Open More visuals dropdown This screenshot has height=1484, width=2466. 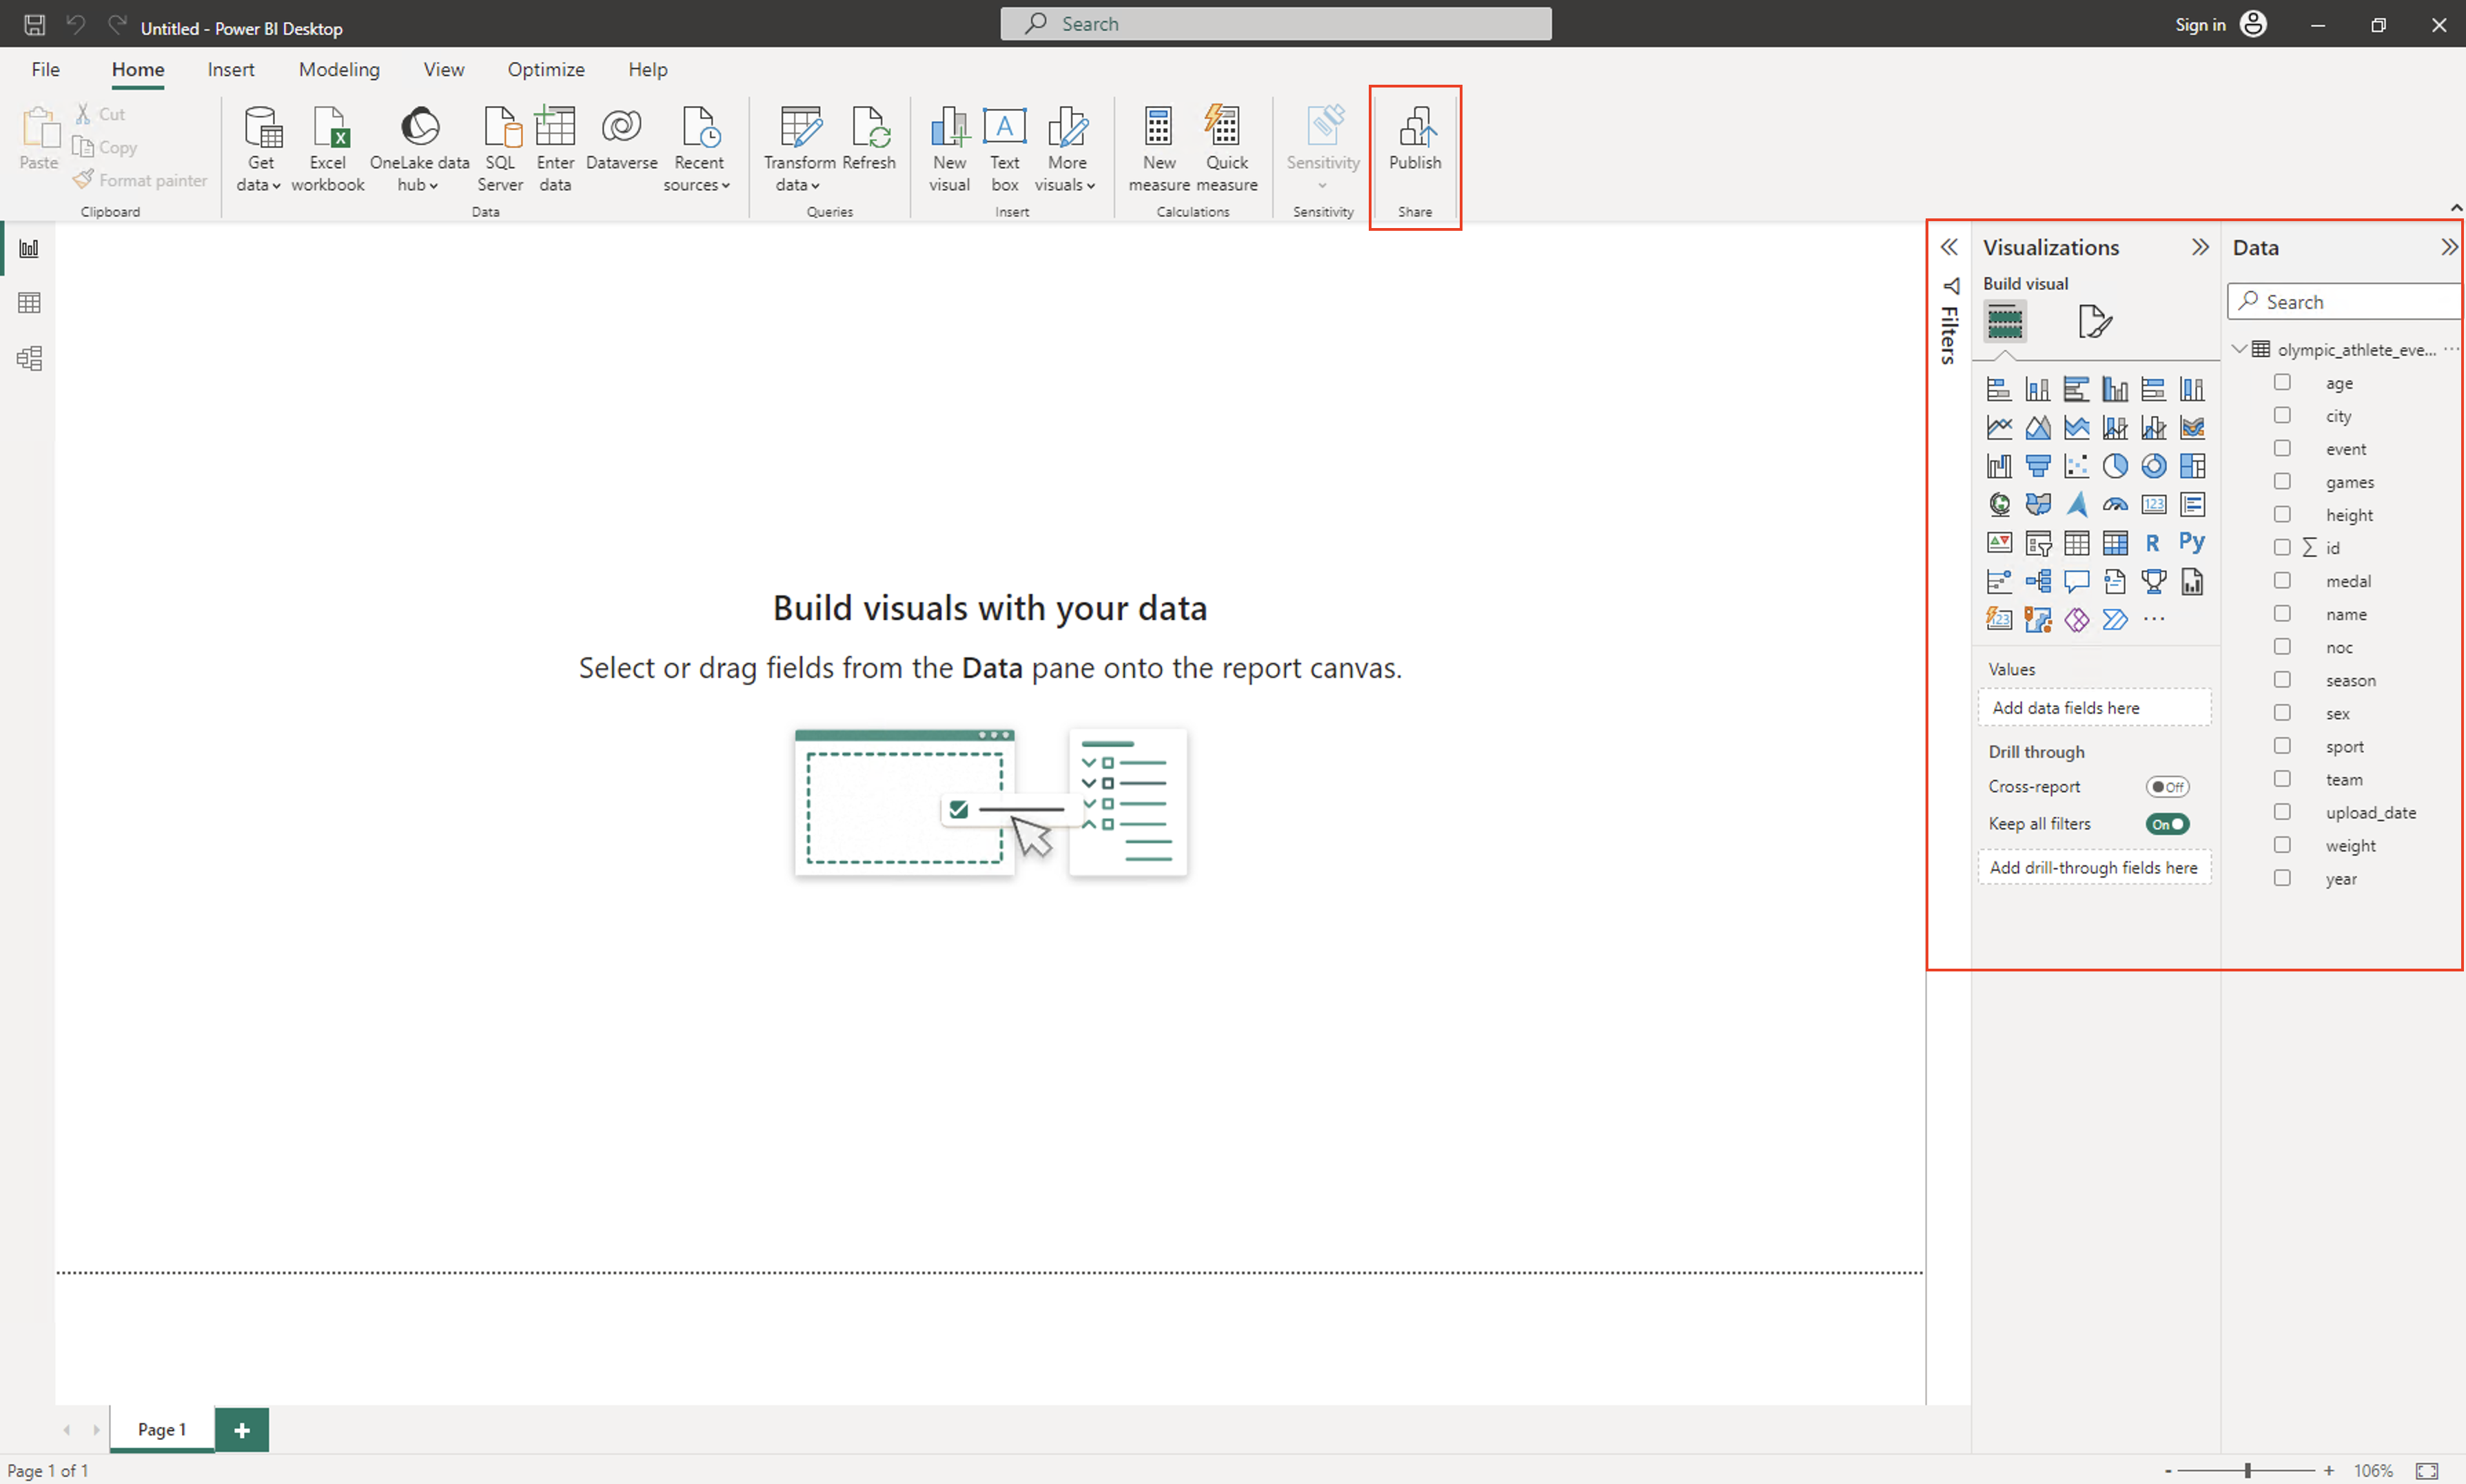click(1066, 149)
